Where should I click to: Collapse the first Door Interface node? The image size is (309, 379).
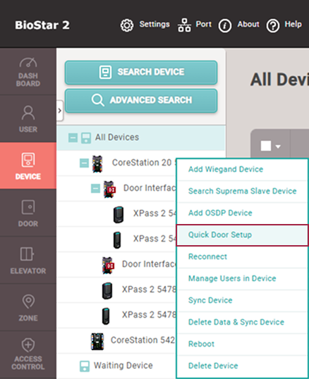point(95,189)
